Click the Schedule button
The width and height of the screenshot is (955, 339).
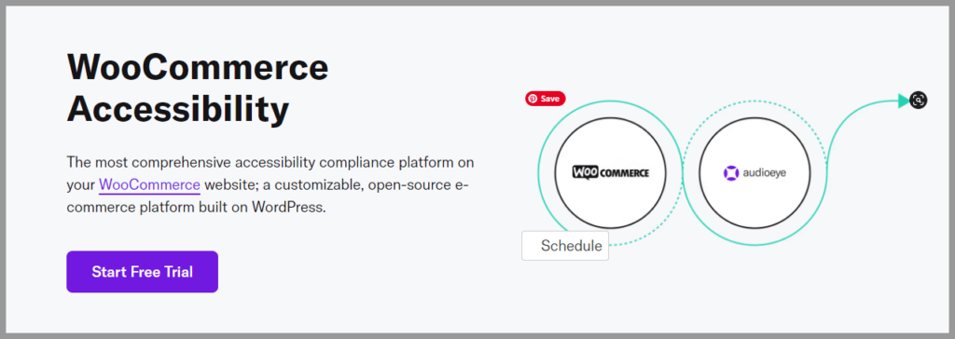(565, 246)
